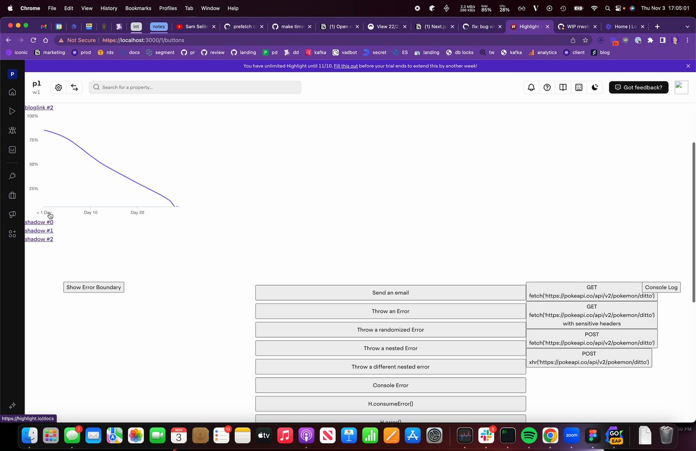Open the shadow #2 link
This screenshot has height=451, width=696.
pos(39,239)
